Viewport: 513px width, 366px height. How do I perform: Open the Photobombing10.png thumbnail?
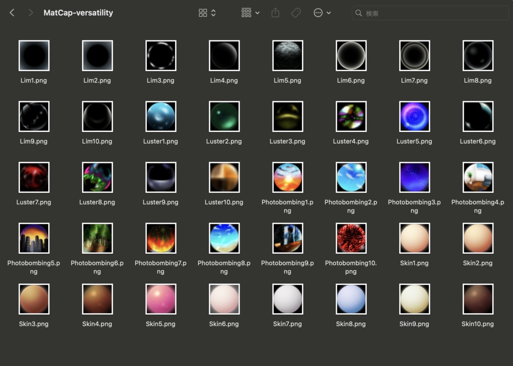(x=351, y=238)
